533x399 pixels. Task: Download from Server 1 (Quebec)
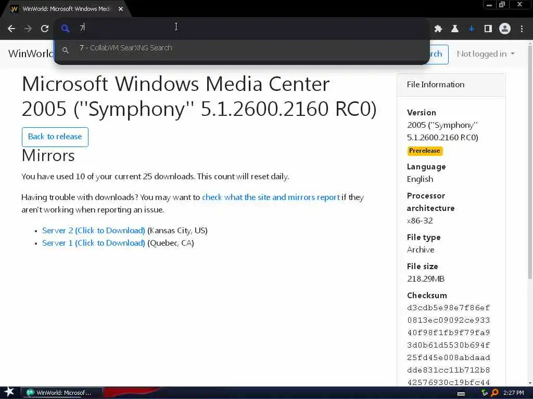(x=94, y=243)
